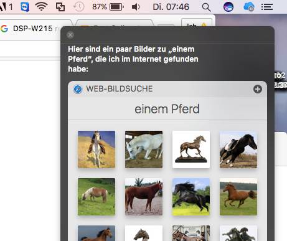Show the clock Di. 07:46 menu
Viewport: 287px width, 241px height.
(171, 7)
